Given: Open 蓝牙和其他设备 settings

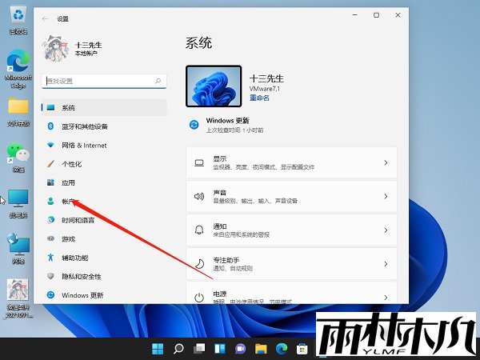Looking at the screenshot, I should pyautogui.click(x=104, y=126).
